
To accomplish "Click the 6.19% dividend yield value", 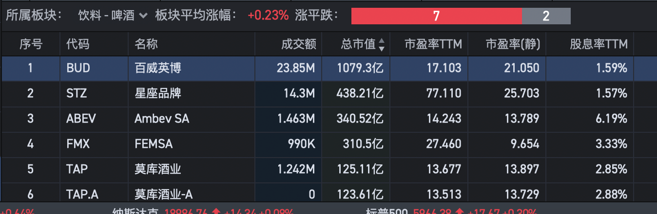I will coord(611,118).
